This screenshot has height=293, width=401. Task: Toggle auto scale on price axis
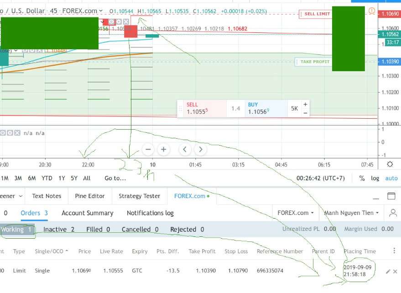[x=391, y=178]
